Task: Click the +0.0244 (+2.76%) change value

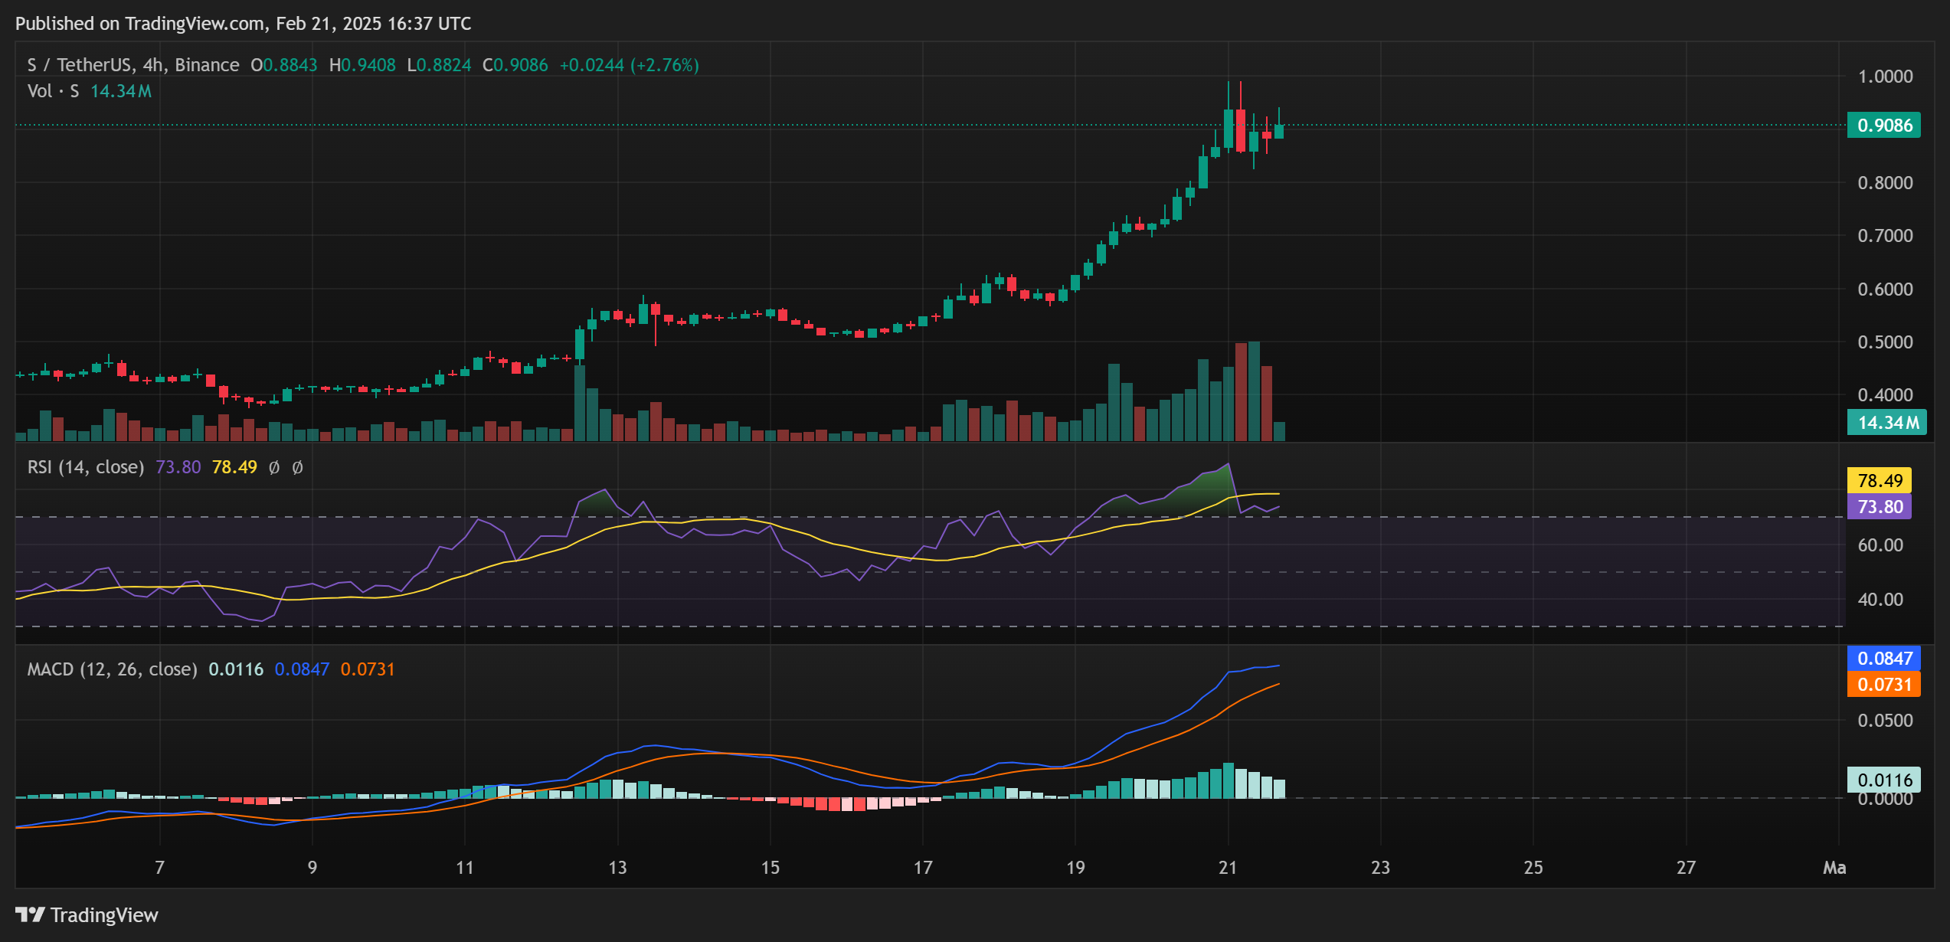Action: tap(629, 65)
